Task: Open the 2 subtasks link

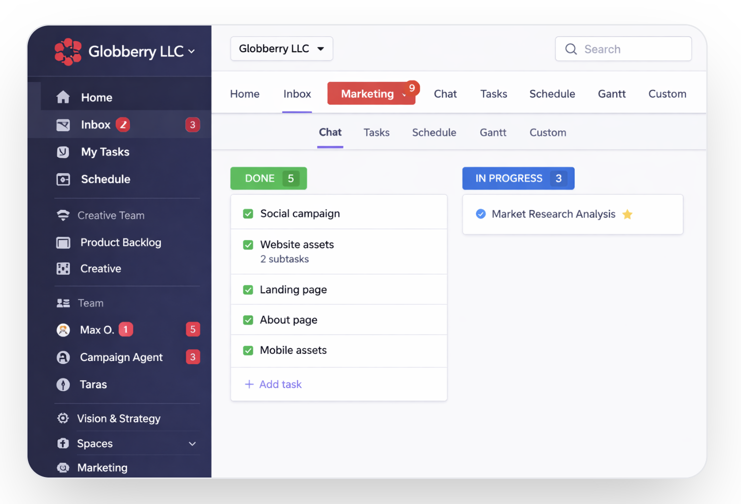Action: pyautogui.click(x=284, y=259)
